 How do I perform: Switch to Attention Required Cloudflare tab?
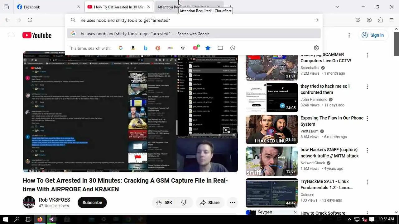coord(189,7)
